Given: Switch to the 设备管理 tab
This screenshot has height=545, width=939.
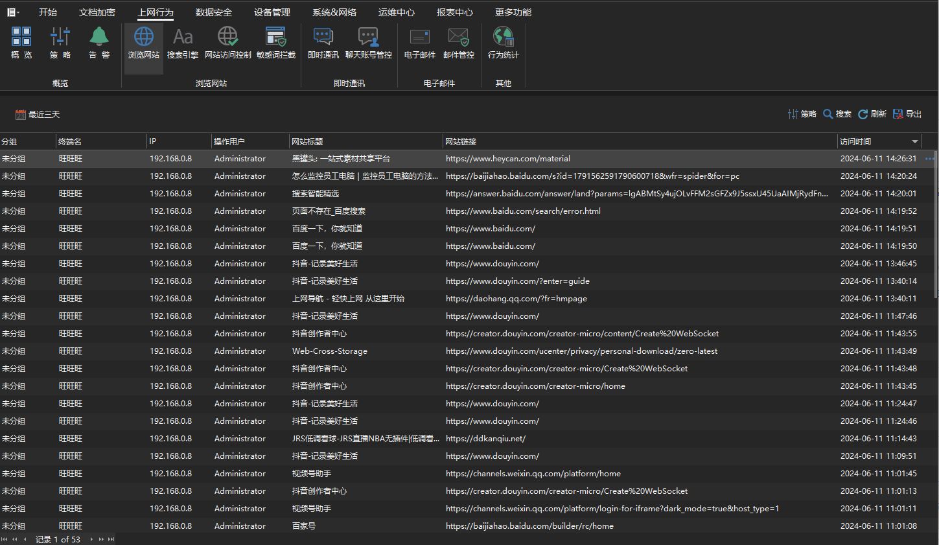Looking at the screenshot, I should pos(272,12).
